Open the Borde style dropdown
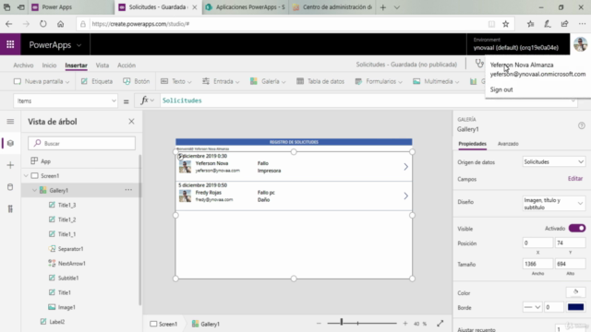Image resolution: width=591 pixels, height=332 pixels. [532, 307]
